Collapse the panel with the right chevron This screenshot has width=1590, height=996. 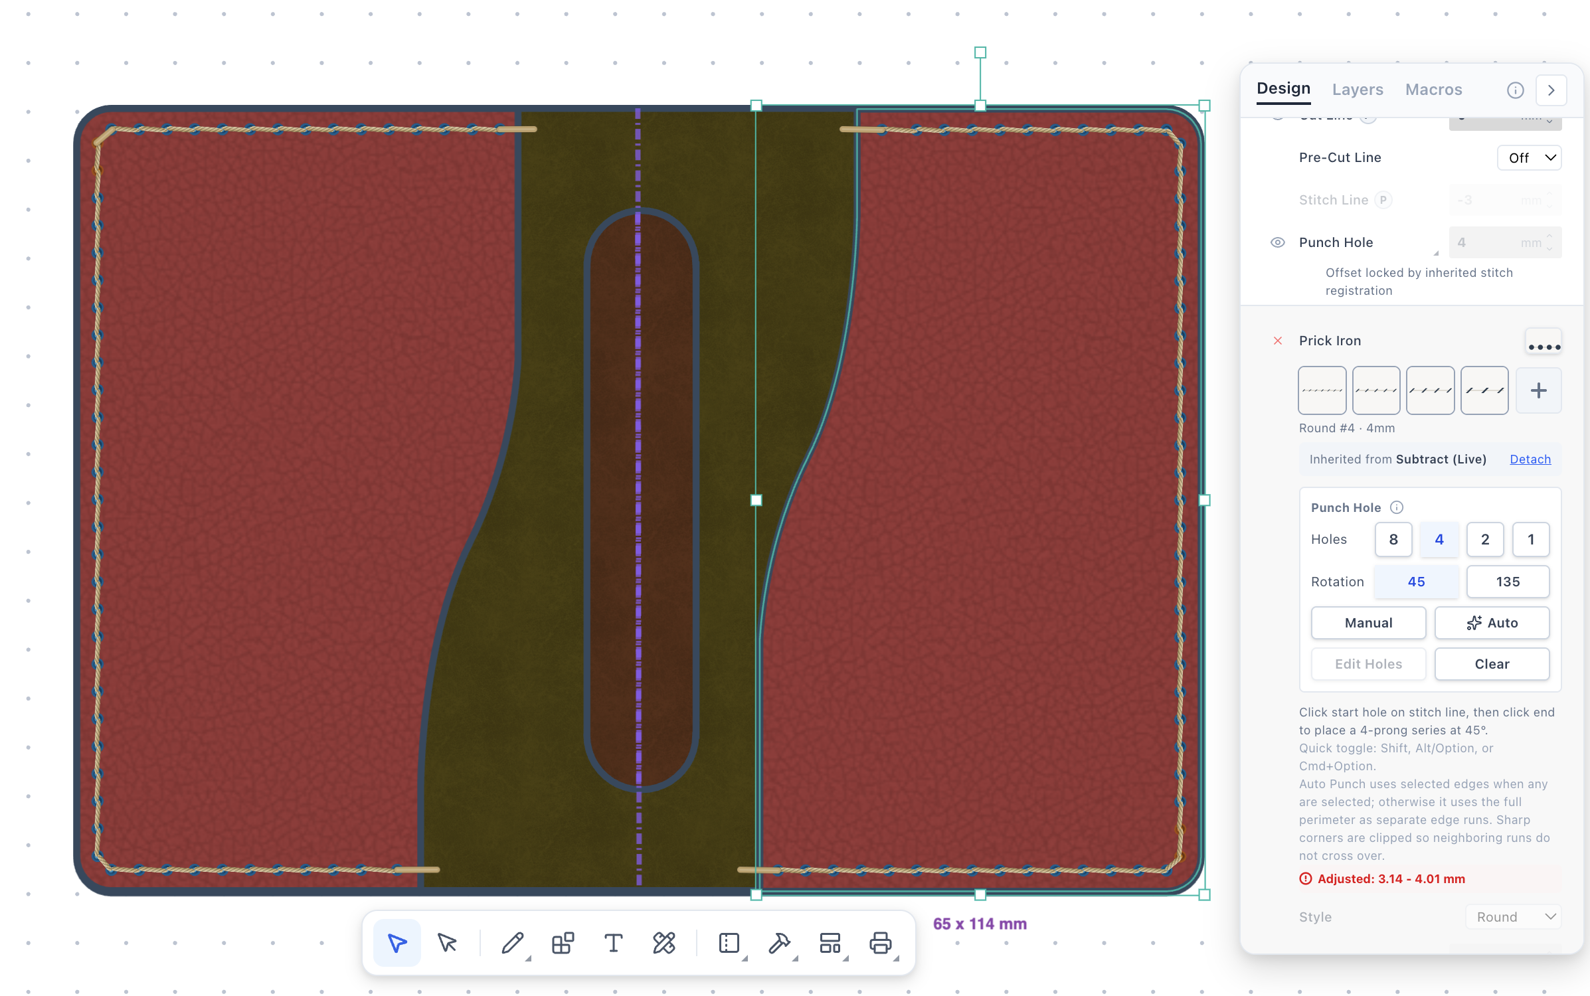pos(1551,90)
